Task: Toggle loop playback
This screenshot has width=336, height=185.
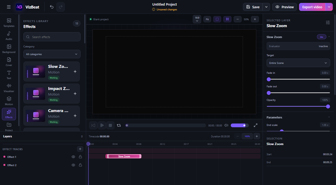Action: click(119, 125)
